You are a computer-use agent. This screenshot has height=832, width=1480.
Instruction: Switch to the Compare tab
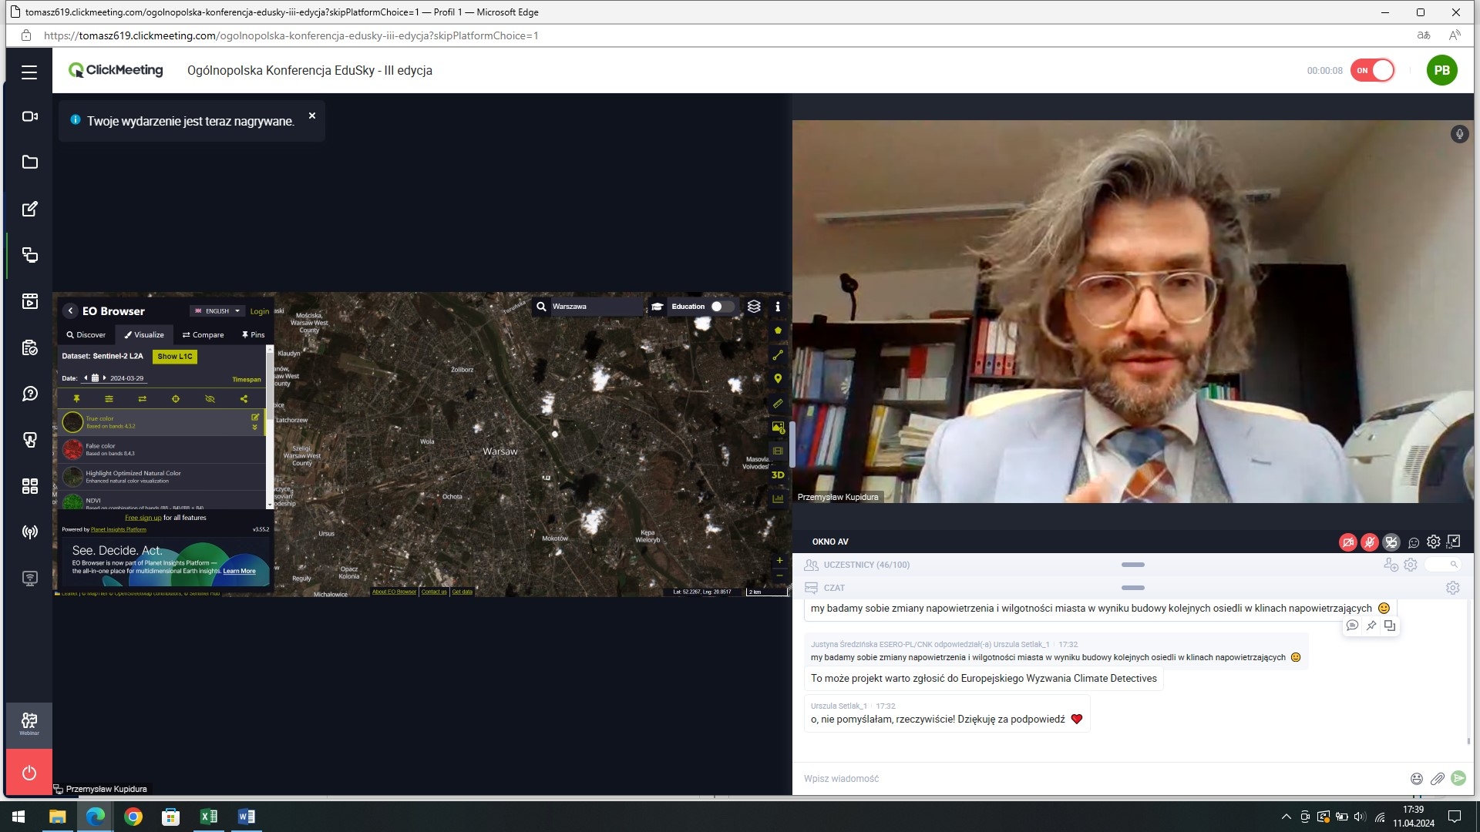pos(203,335)
